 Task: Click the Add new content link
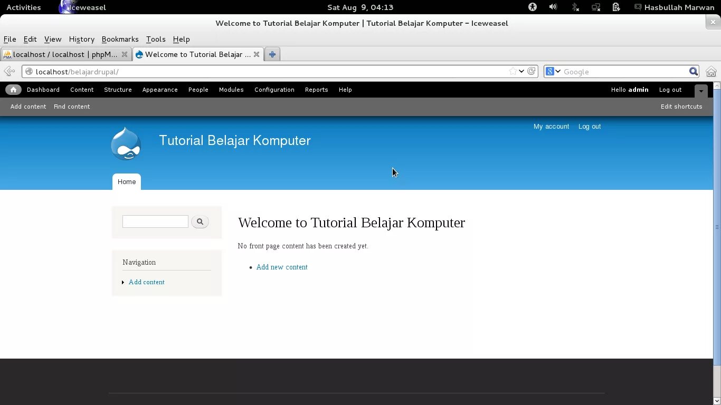[x=282, y=267]
